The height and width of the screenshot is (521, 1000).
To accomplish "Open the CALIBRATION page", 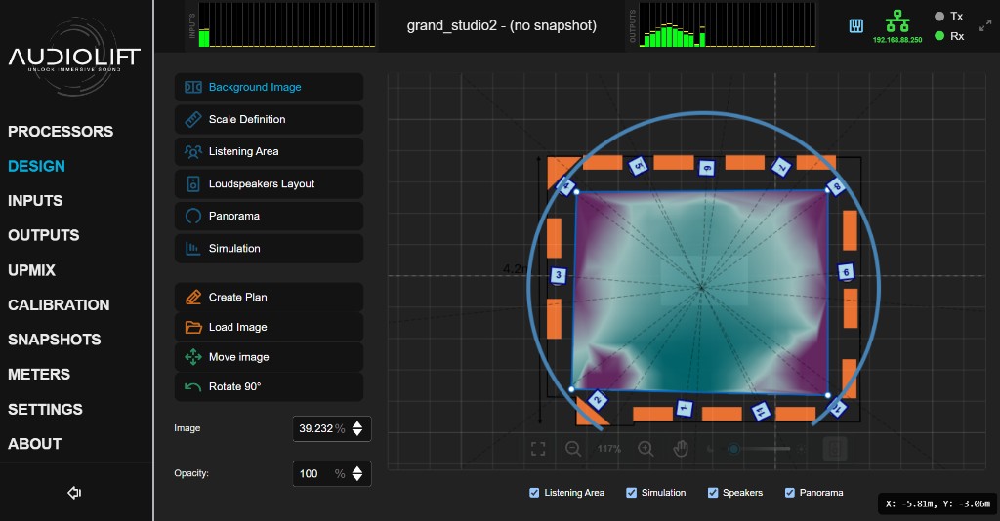I will [x=59, y=305].
